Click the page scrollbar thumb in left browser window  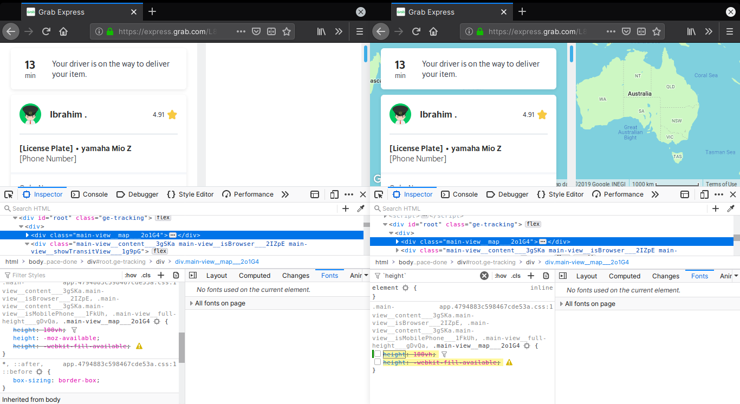(366, 54)
